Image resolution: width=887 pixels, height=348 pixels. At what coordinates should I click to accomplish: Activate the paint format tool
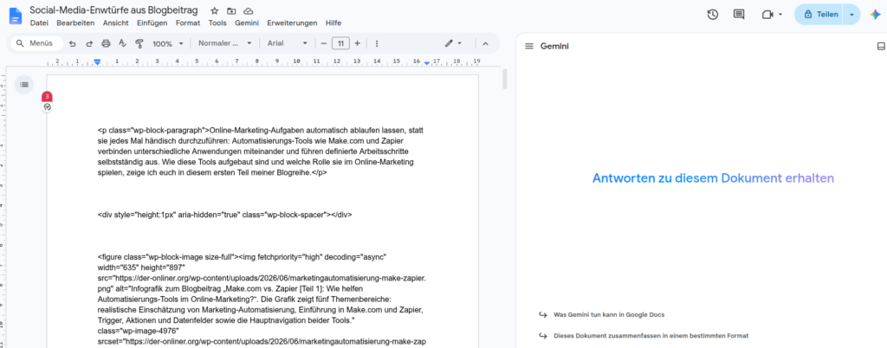coord(139,43)
